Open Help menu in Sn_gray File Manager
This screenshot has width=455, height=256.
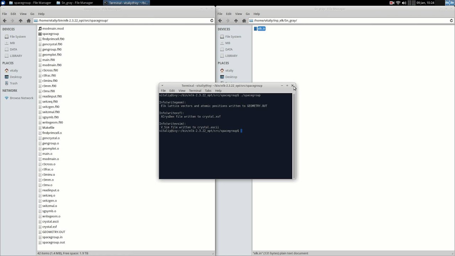[257, 14]
